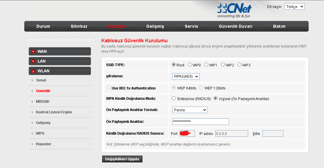Enable Use 802.1x Authentication checkbox
This screenshot has height=168, width=324.
109,88
